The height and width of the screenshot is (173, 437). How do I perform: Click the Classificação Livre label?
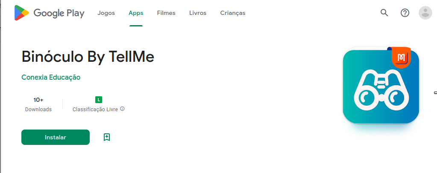tap(95, 110)
